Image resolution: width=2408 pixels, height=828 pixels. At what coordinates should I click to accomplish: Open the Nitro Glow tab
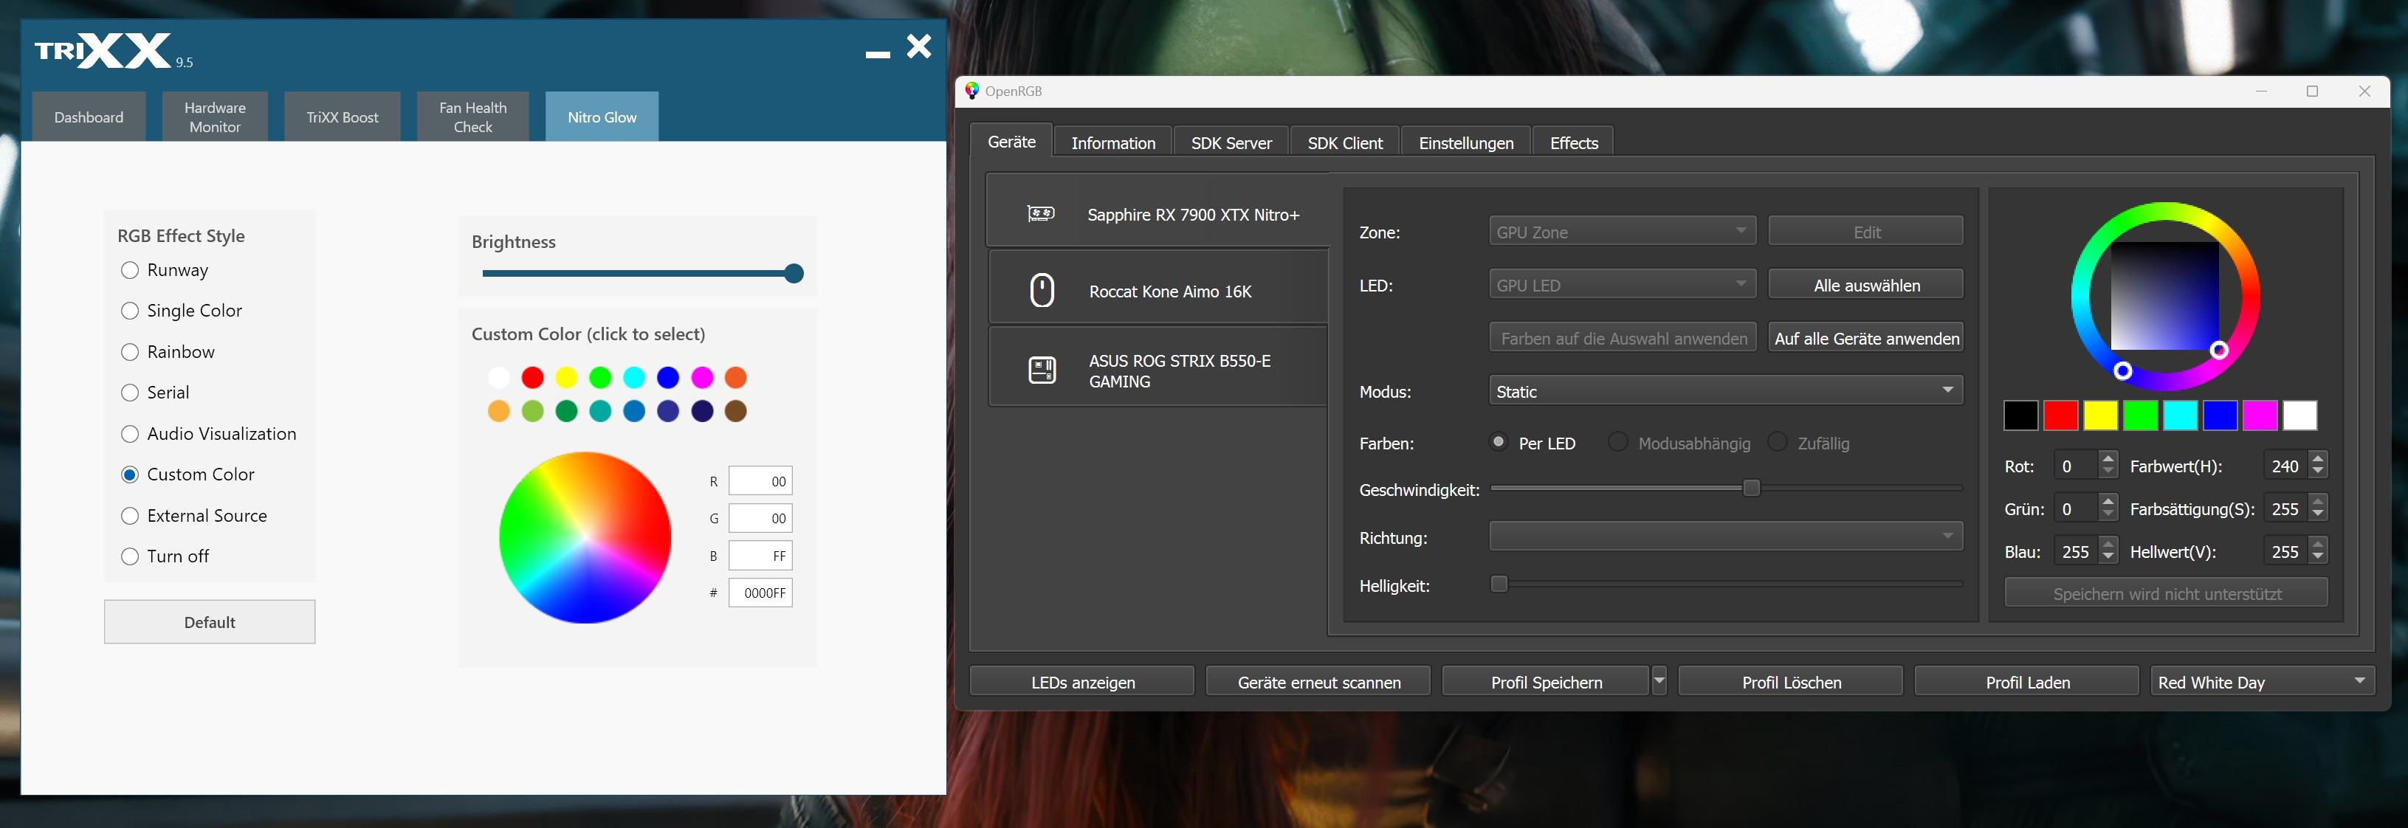pos(602,117)
